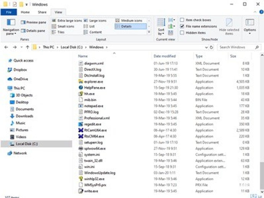The width and height of the screenshot is (264, 198).
Task: Select the RtCamU64.exe icon
Action: click(x=81, y=130)
